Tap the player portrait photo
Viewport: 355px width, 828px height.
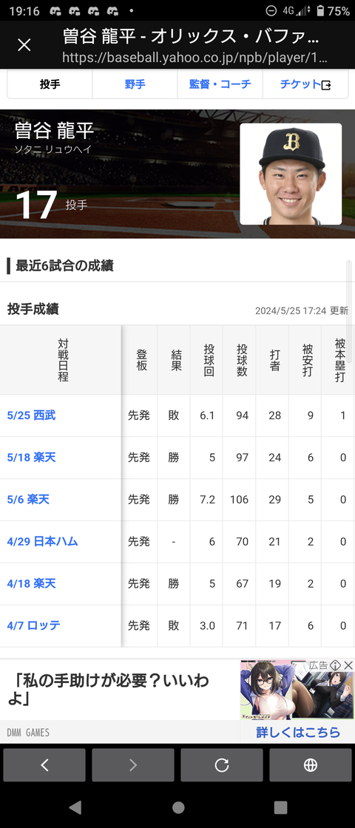(291, 174)
